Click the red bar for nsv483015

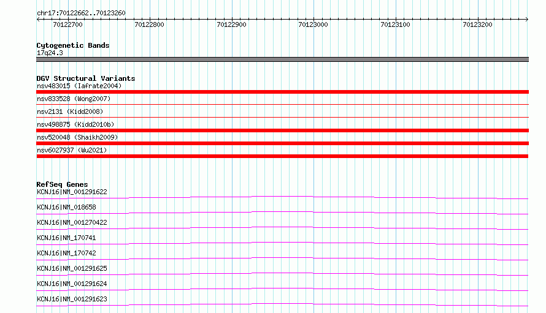[x=282, y=92]
